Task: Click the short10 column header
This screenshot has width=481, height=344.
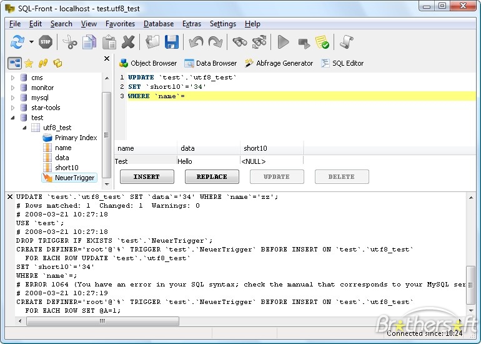Action: tap(272, 148)
